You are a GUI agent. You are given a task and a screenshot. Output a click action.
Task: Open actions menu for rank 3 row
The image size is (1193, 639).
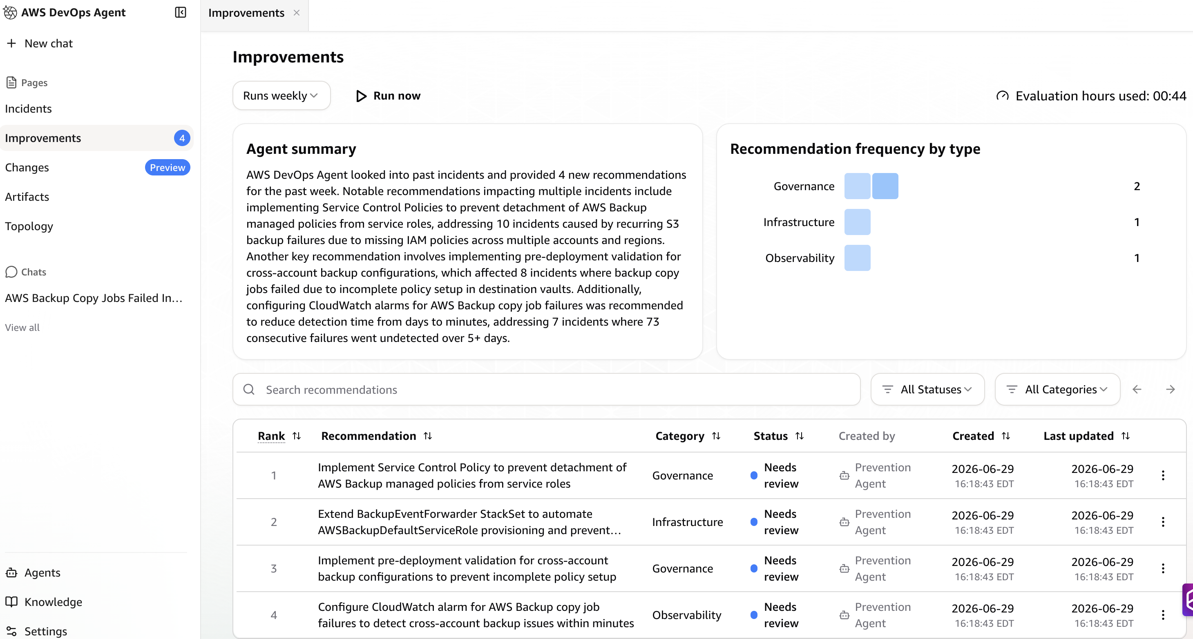(1163, 568)
